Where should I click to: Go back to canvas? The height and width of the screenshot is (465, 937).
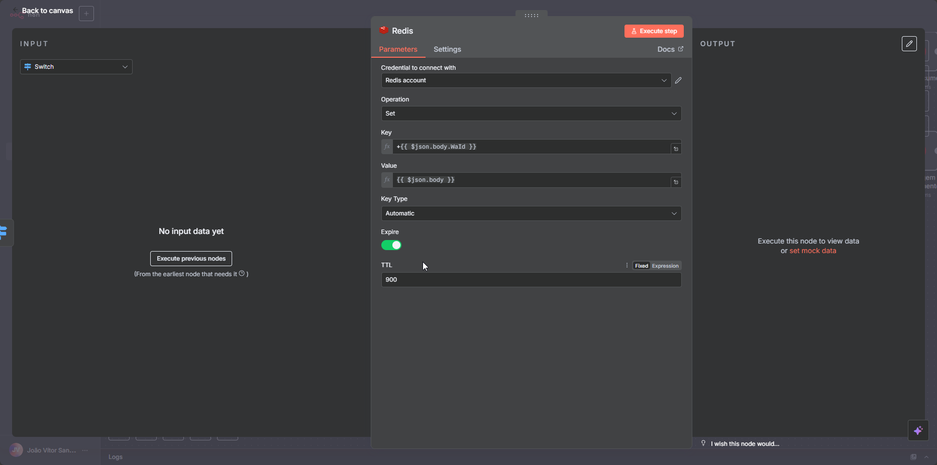(x=47, y=11)
